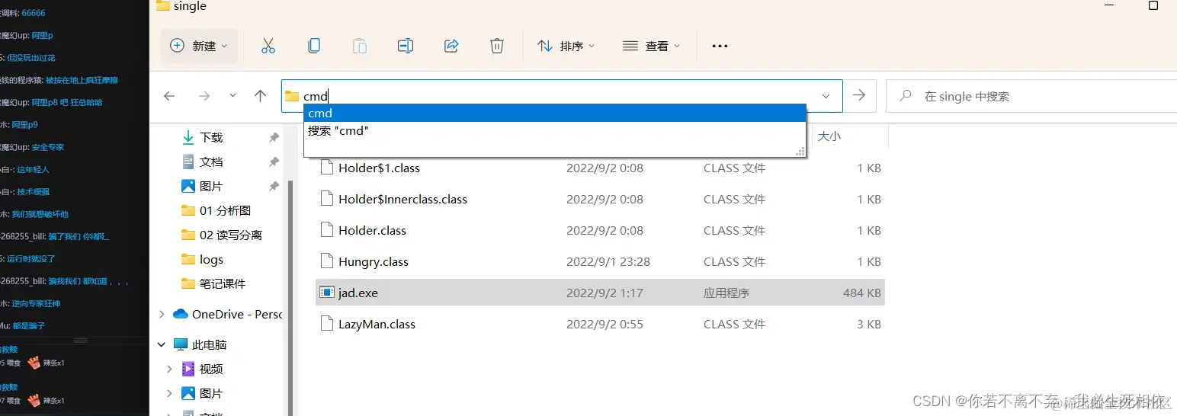This screenshot has width=1177, height=416.
Task: Select the jad.exe application file
Action: tap(600, 293)
